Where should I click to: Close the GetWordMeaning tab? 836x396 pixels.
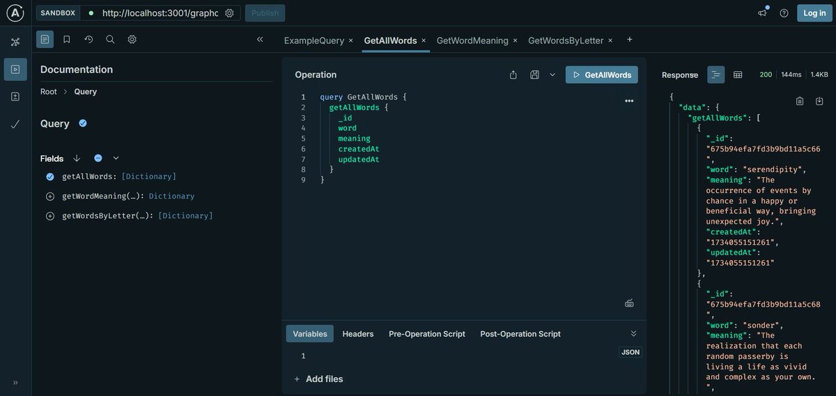coord(515,40)
